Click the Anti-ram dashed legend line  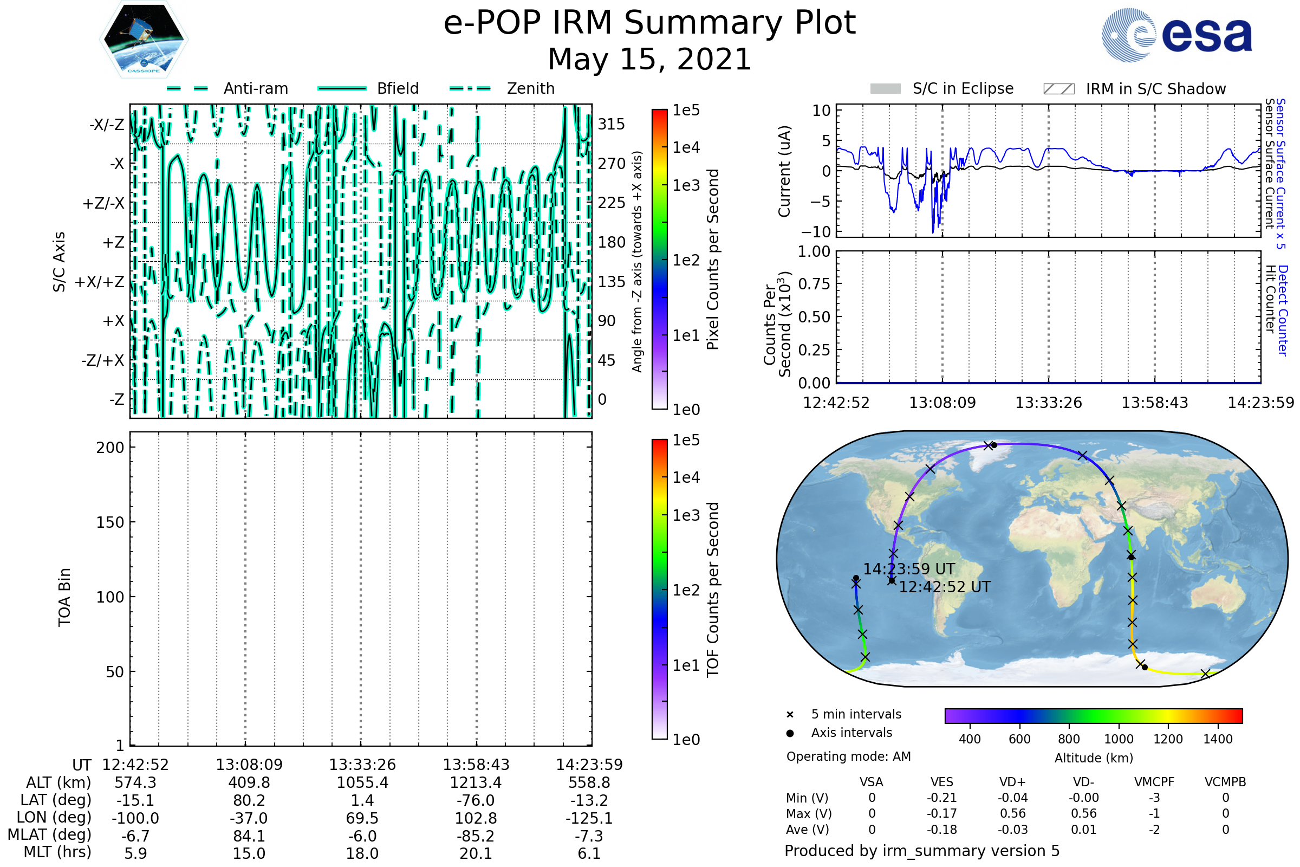coord(187,88)
